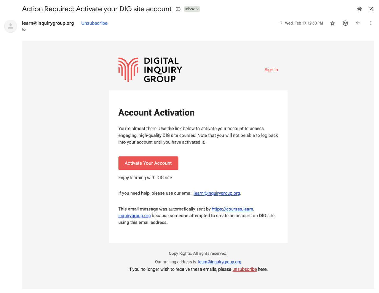Add an emoji reaction to the email
The height and width of the screenshot is (293, 379).
(x=345, y=23)
